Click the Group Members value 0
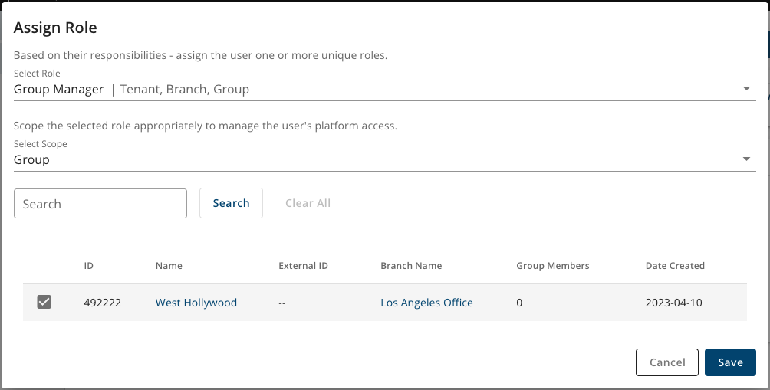Viewport: 770px width, 390px height. (519, 303)
